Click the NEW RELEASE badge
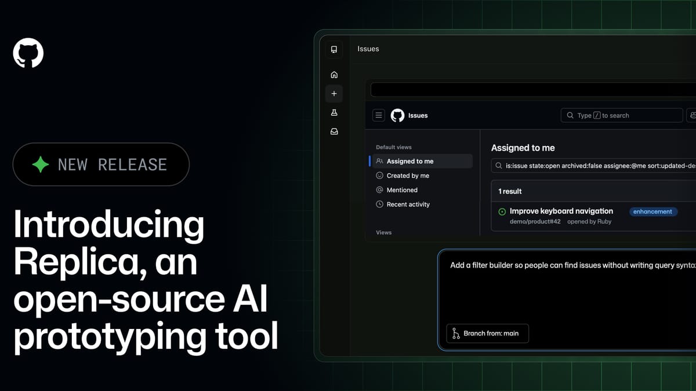Image resolution: width=696 pixels, height=391 pixels. 101,165
